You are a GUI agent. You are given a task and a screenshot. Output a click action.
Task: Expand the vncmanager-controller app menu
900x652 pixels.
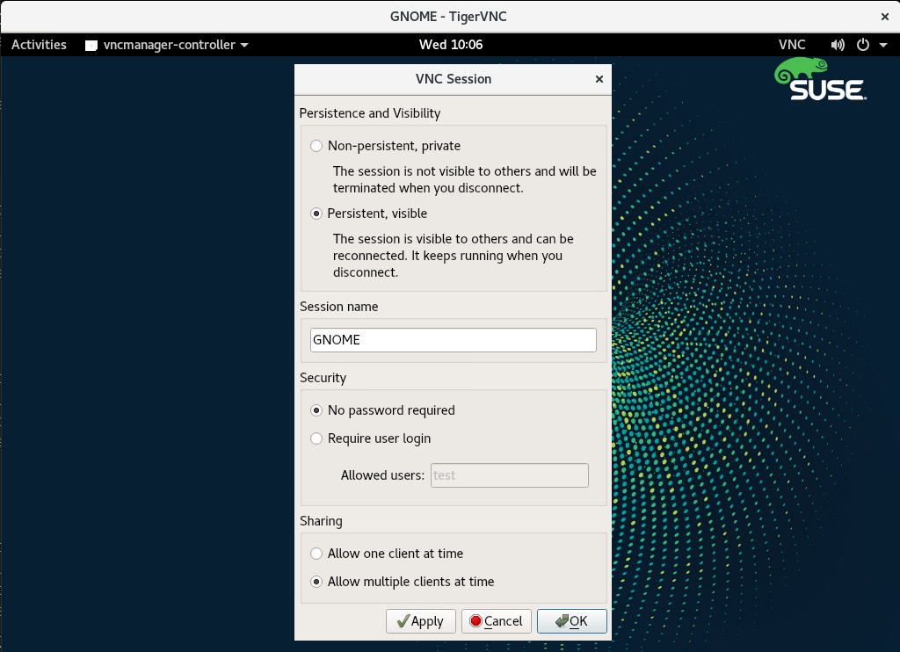(243, 45)
